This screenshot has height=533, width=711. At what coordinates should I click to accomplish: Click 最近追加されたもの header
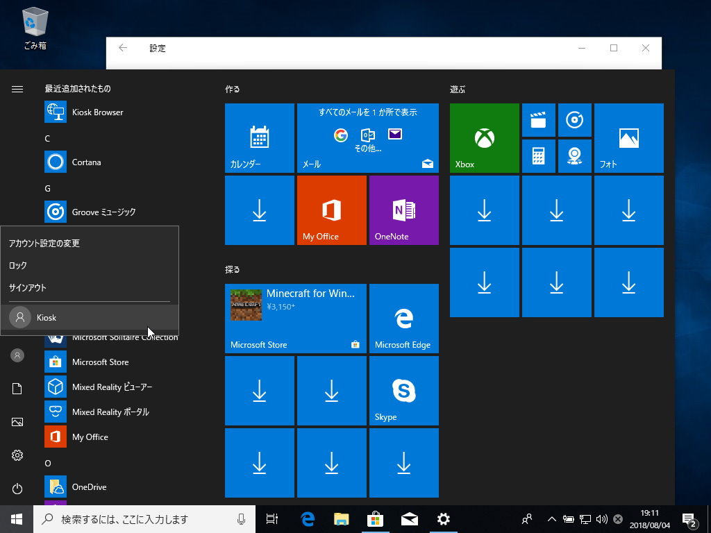78,89
